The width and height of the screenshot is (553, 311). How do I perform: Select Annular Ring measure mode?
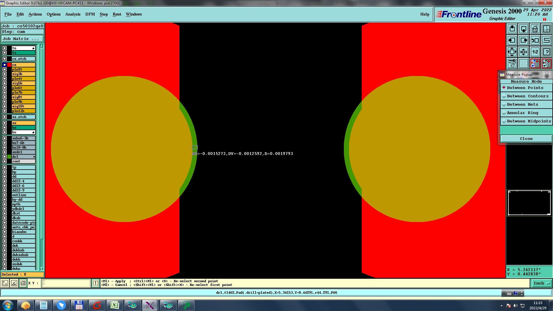click(522, 113)
